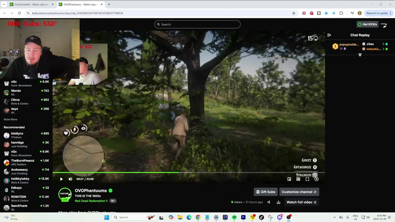Open Premiere Pro from taskbar
This screenshot has width=395, height=222.
[x=243, y=217]
